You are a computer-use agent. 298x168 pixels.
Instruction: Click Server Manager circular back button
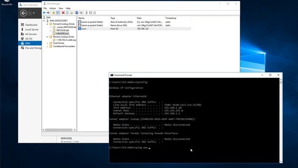[x=23, y=13]
